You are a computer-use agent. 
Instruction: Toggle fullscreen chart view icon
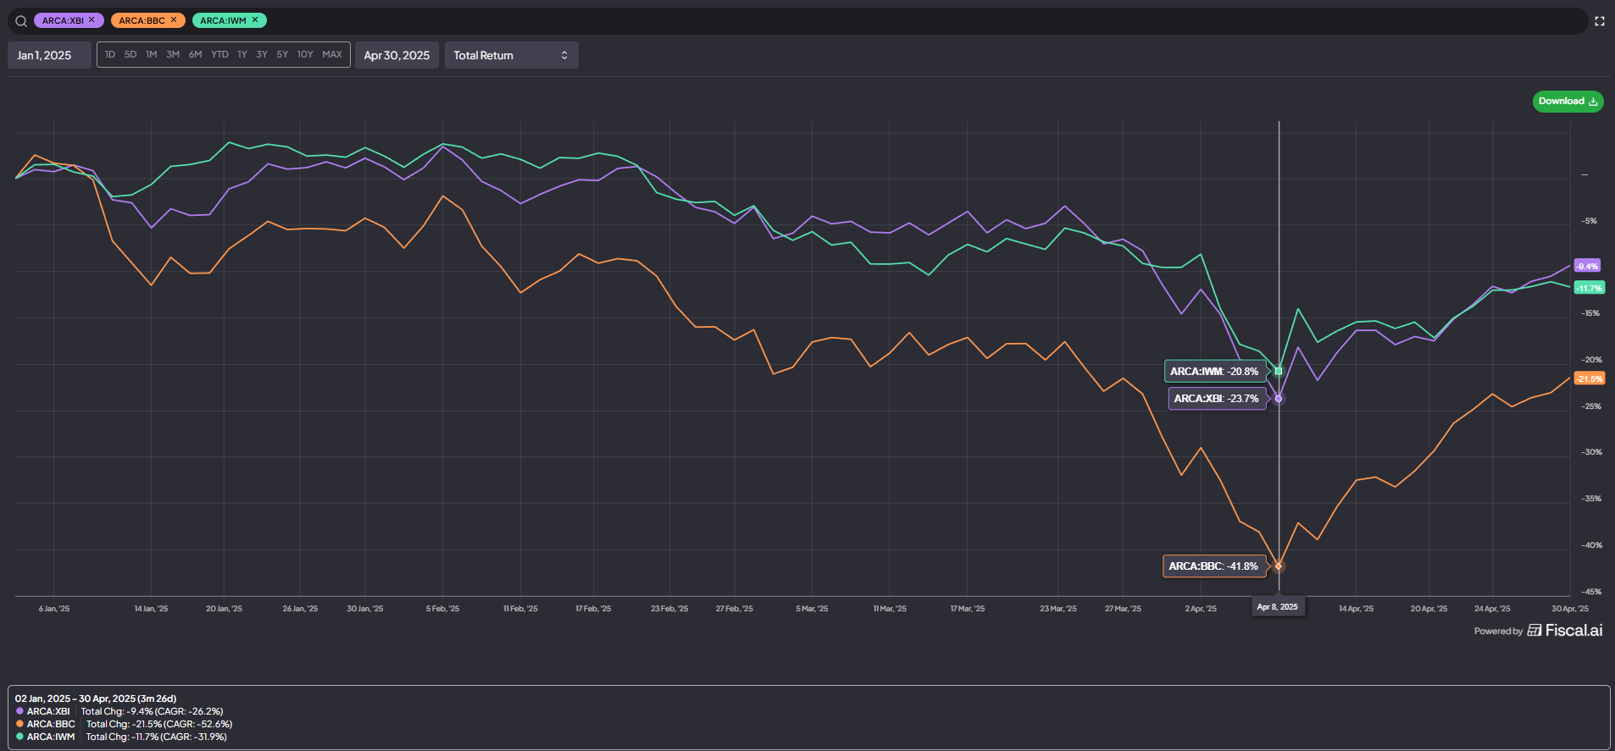click(1600, 21)
